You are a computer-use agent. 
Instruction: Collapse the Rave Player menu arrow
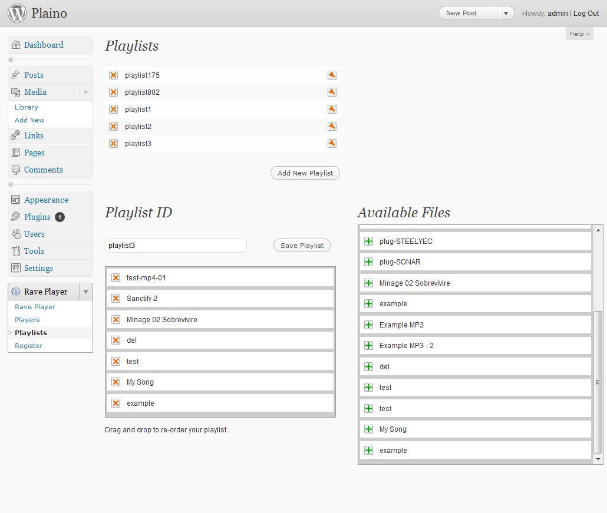click(85, 292)
